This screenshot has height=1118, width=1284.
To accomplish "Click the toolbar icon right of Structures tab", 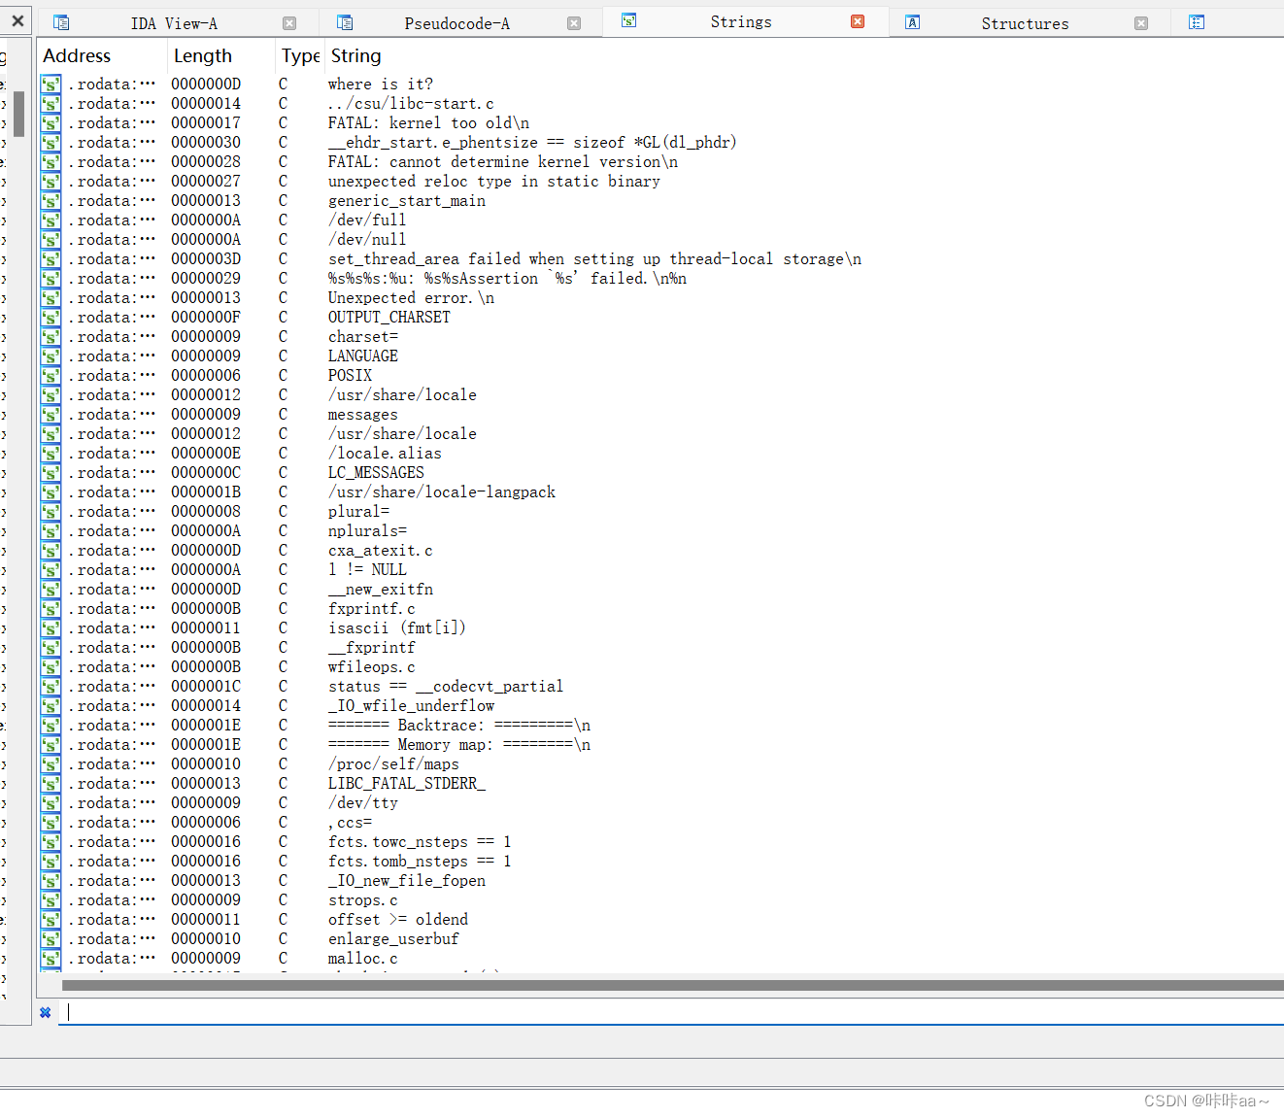I will 1197,20.
